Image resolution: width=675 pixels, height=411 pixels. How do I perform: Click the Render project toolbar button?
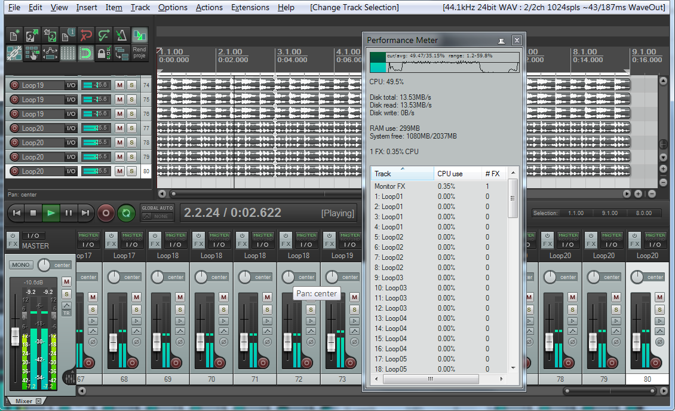pos(139,53)
